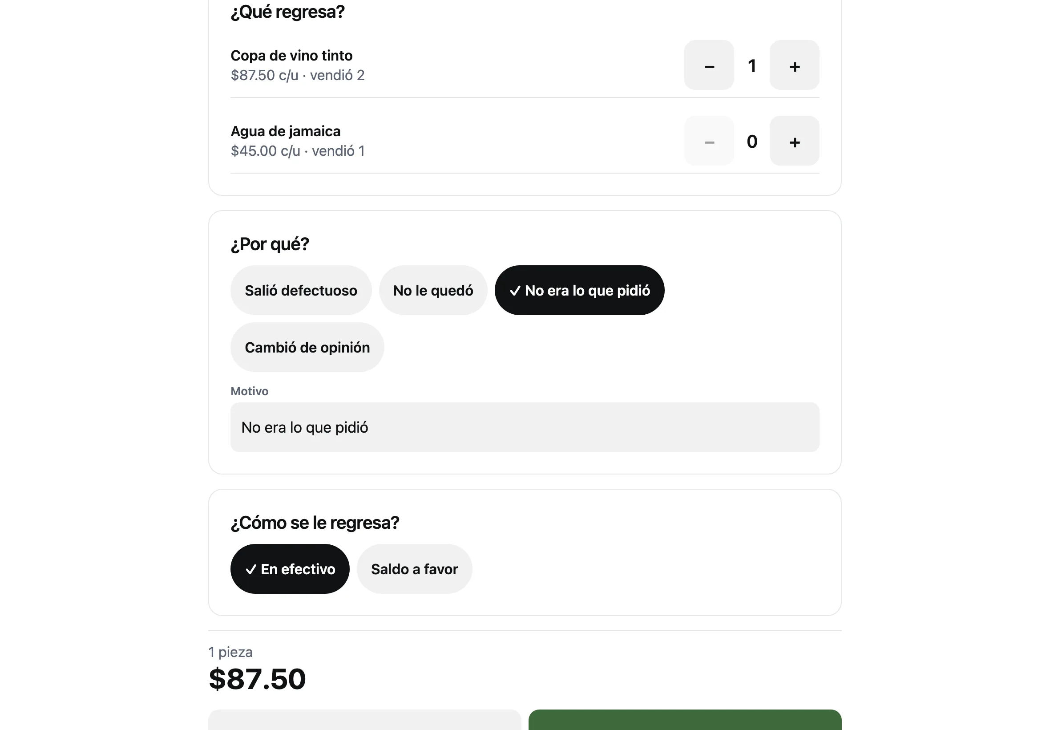
Task: Click the green confirm button at bottom
Action: (x=685, y=720)
